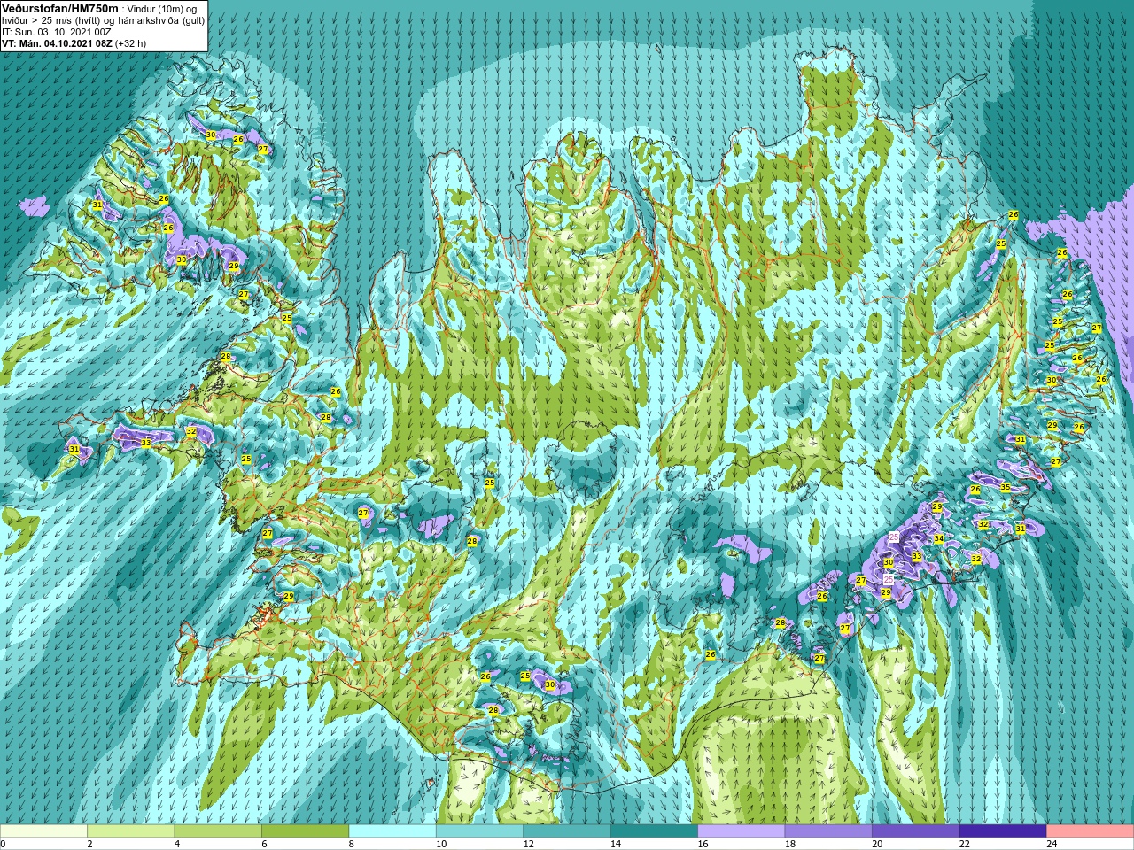Click the 'VT: Mán. 04.10.2021 08Z (+32 h)' line
This screenshot has height=850, width=1134.
click(74, 42)
